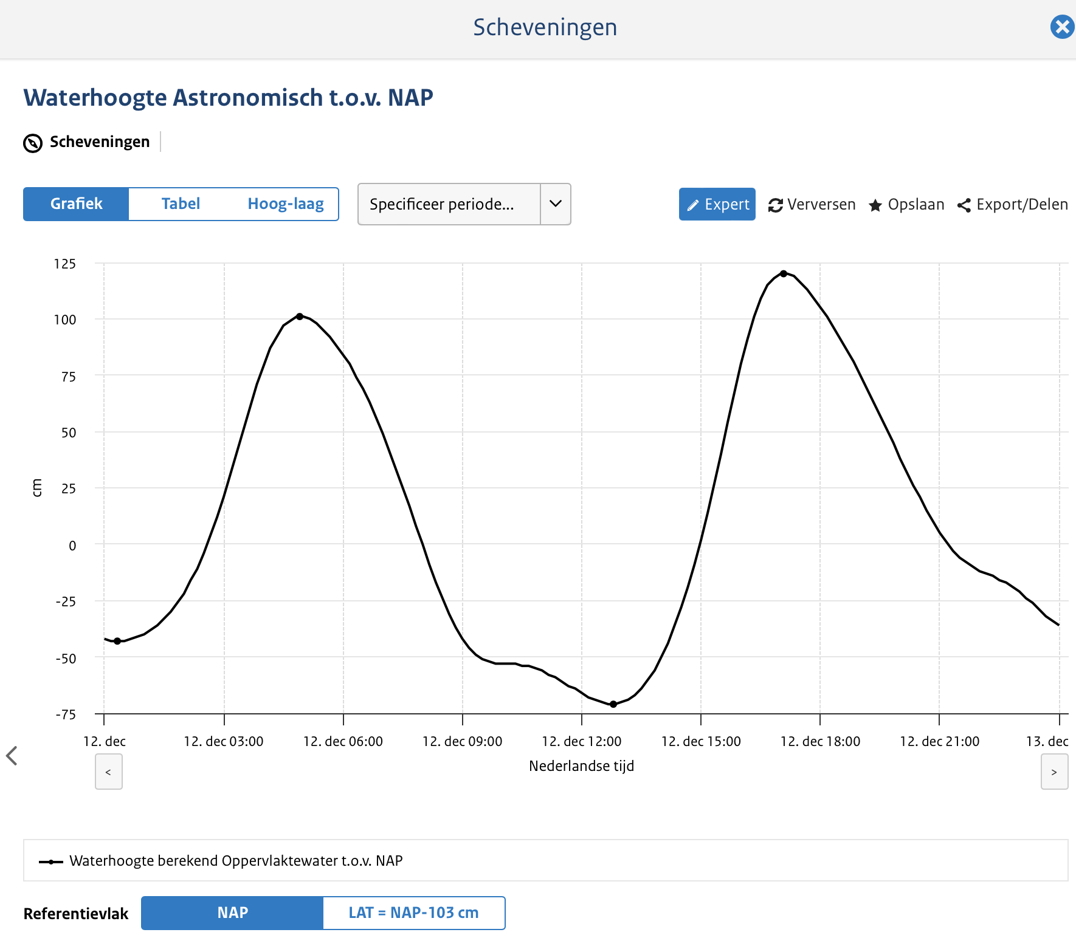Select the Grafiek tab
The image size is (1076, 938).
tap(76, 204)
